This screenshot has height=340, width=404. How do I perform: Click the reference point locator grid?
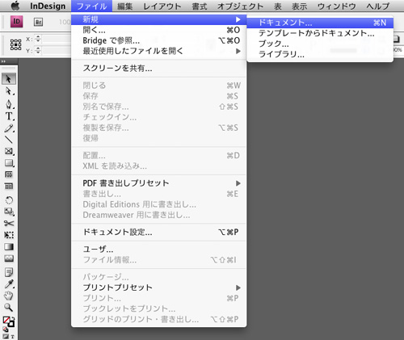(x=15, y=44)
